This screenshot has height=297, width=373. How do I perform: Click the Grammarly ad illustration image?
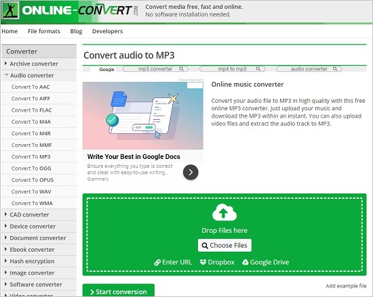tap(143, 116)
